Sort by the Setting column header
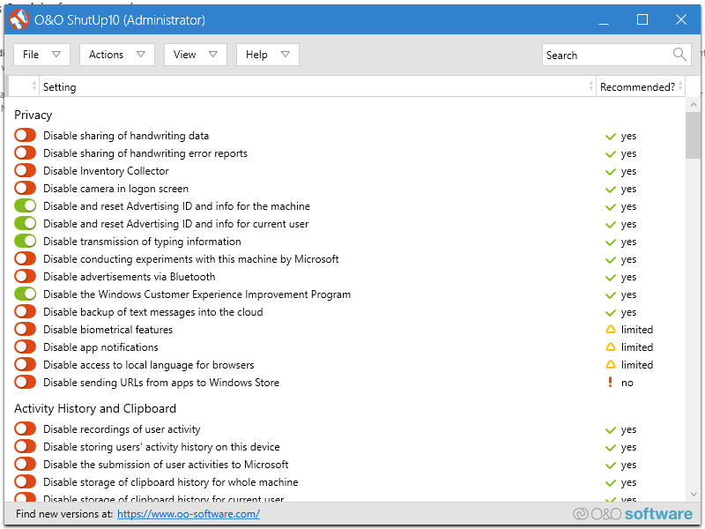Viewport: 705px width, 529px height. pyautogui.click(x=317, y=86)
